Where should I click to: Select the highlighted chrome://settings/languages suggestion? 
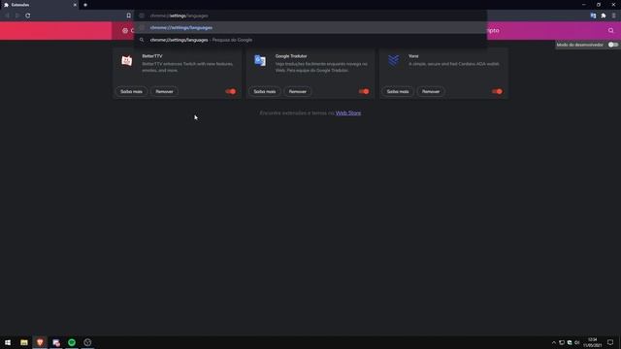[x=310, y=28]
